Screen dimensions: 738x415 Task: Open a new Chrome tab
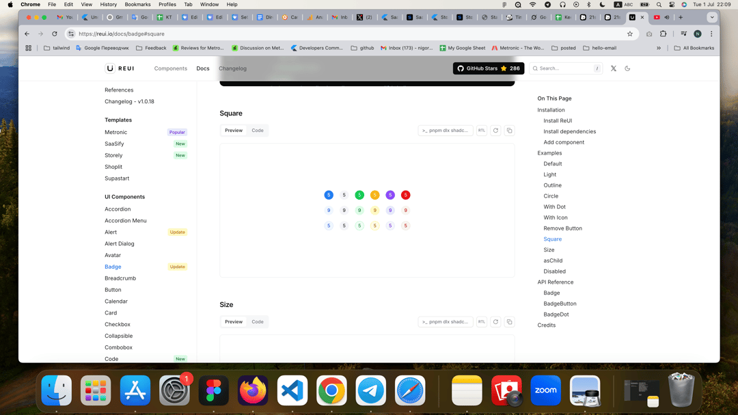681,17
